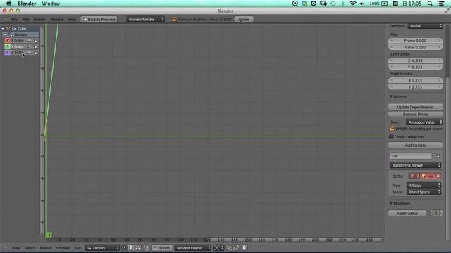Enable the Show Debug Info checkbox

tap(392, 137)
